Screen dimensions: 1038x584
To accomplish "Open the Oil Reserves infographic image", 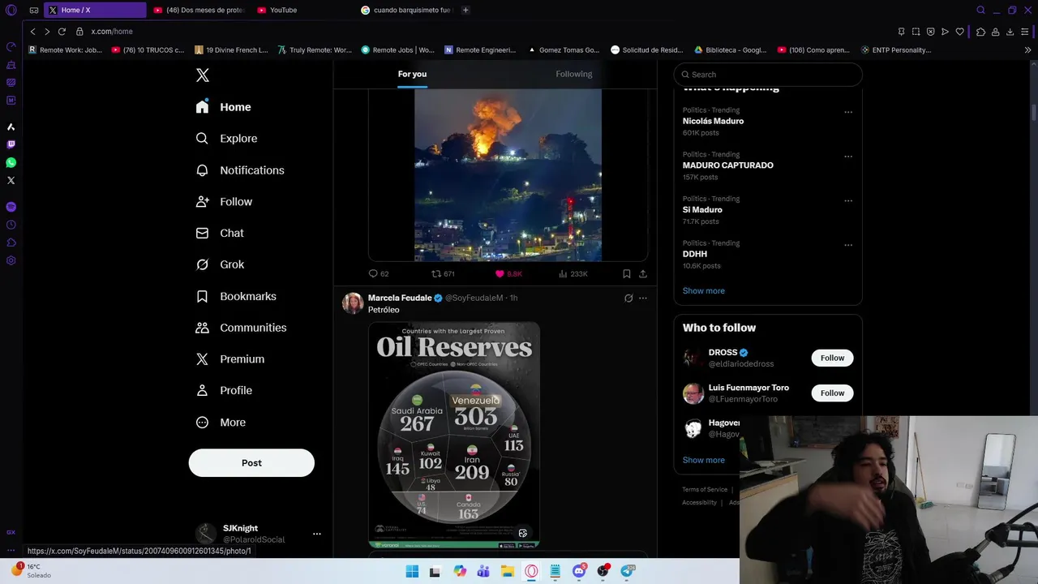I will [454, 436].
